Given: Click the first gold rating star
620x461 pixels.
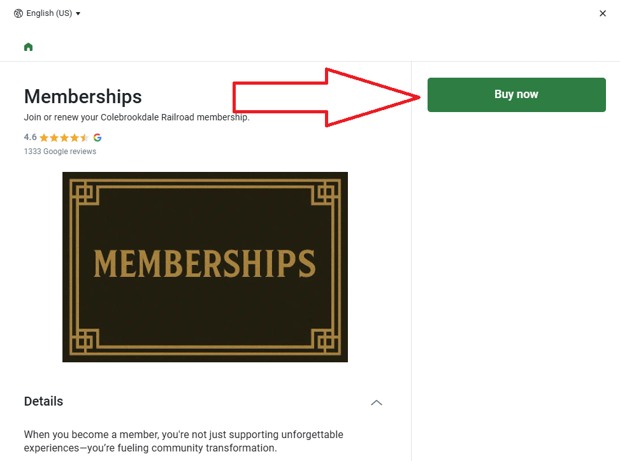Looking at the screenshot, I should 43,137.
